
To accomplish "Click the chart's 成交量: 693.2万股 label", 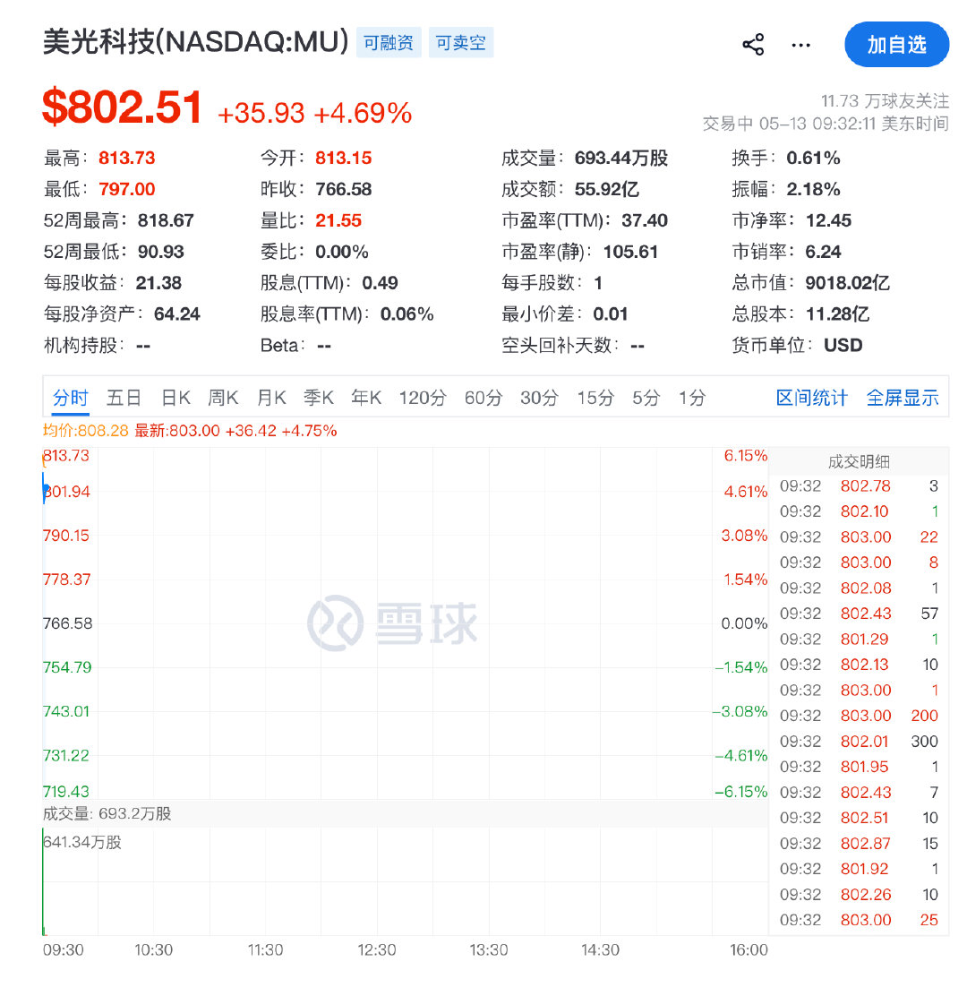I will 107,813.
